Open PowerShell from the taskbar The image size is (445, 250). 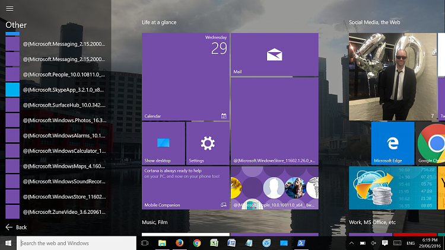(301, 243)
